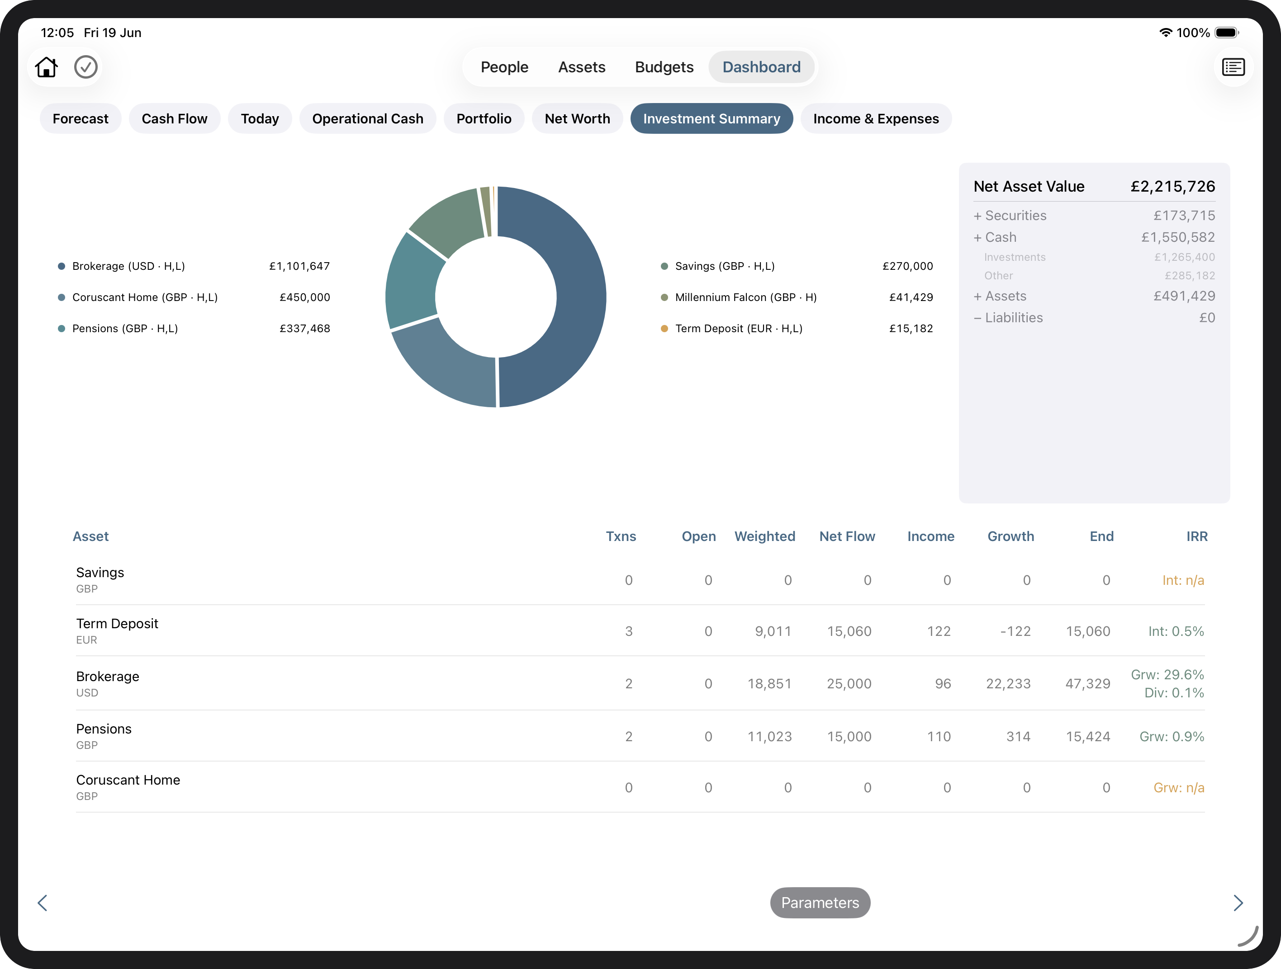Sort by the Open column header
The width and height of the screenshot is (1281, 969).
[698, 536]
